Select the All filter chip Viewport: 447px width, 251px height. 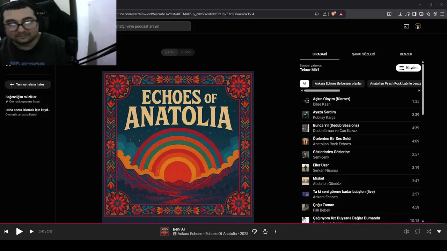[305, 83]
